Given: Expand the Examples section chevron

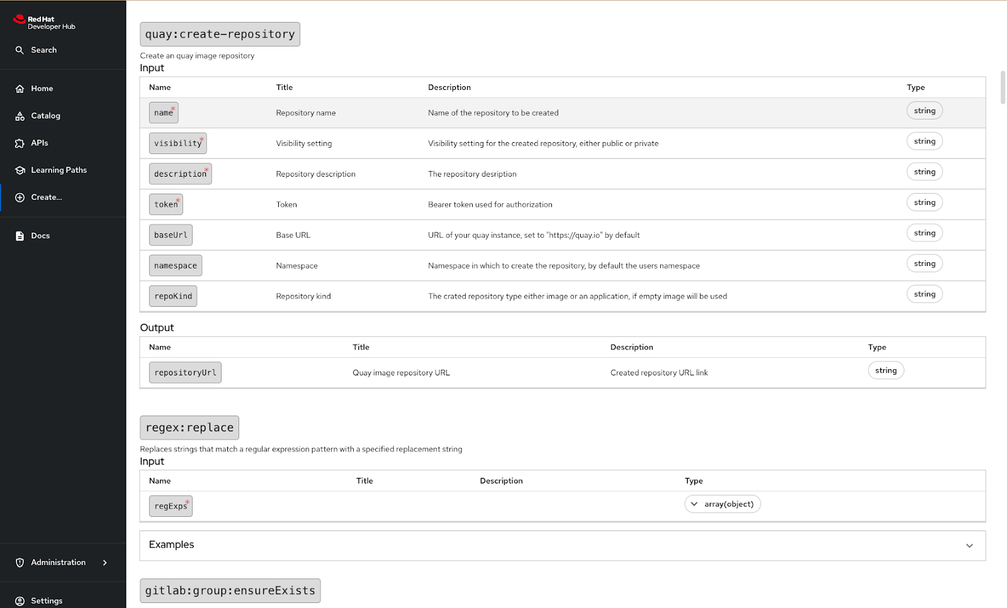Looking at the screenshot, I should 969,546.
